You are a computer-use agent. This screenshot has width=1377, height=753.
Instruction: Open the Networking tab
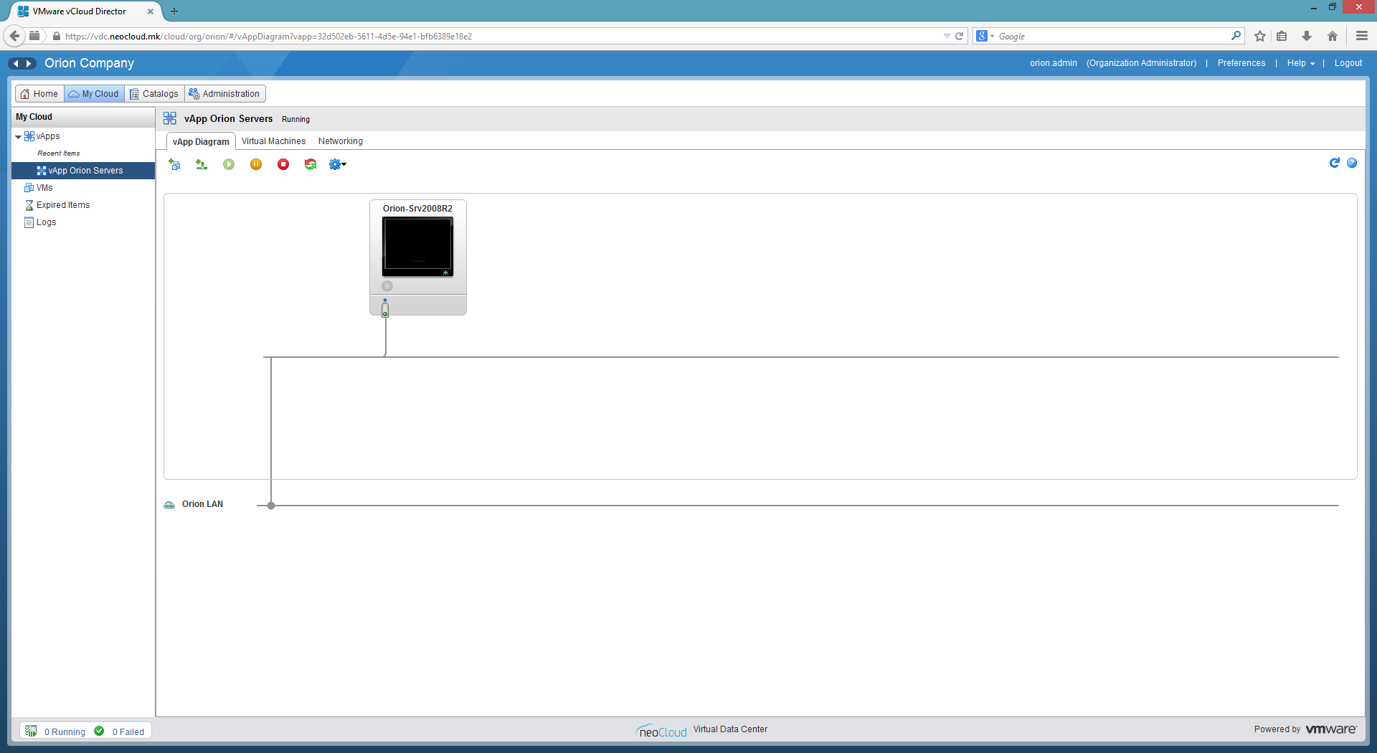340,141
